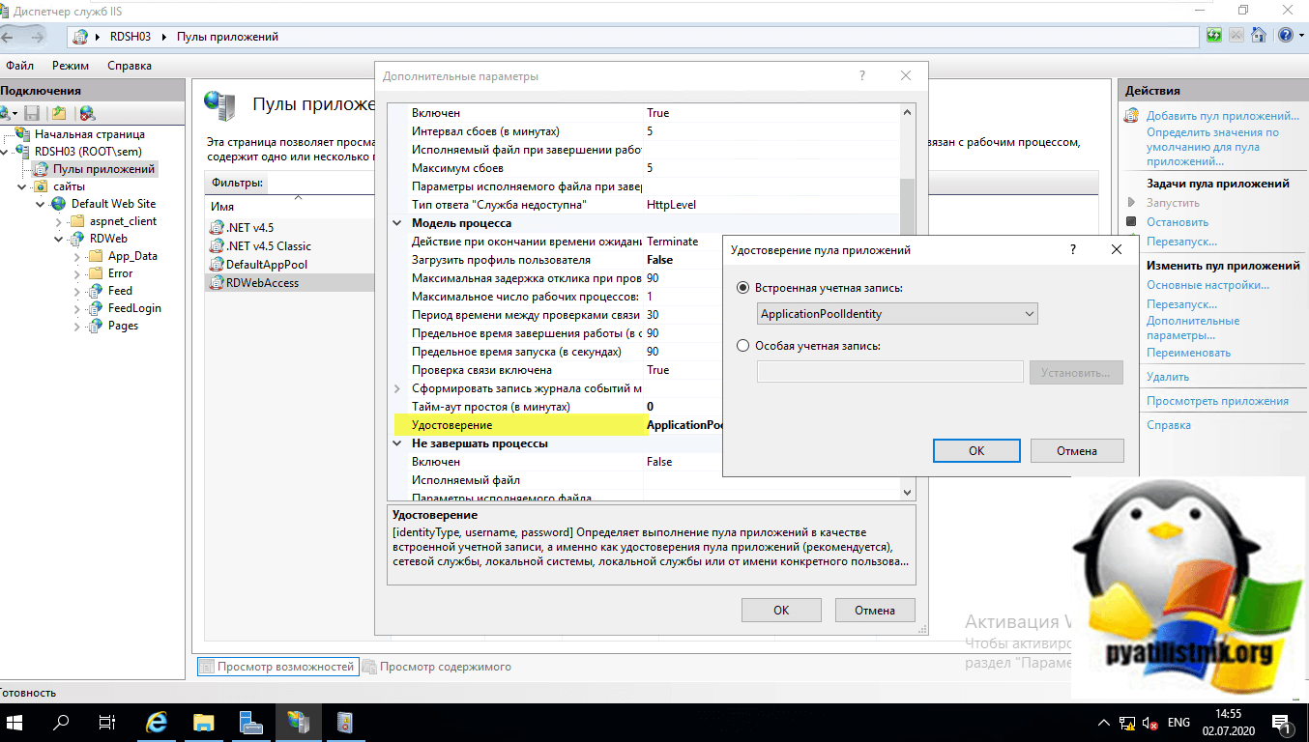Click Остановить action link
The height and width of the screenshot is (742, 1309).
point(1178,222)
